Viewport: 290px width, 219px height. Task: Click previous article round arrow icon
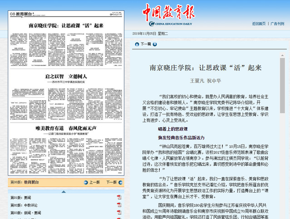pos(137,44)
